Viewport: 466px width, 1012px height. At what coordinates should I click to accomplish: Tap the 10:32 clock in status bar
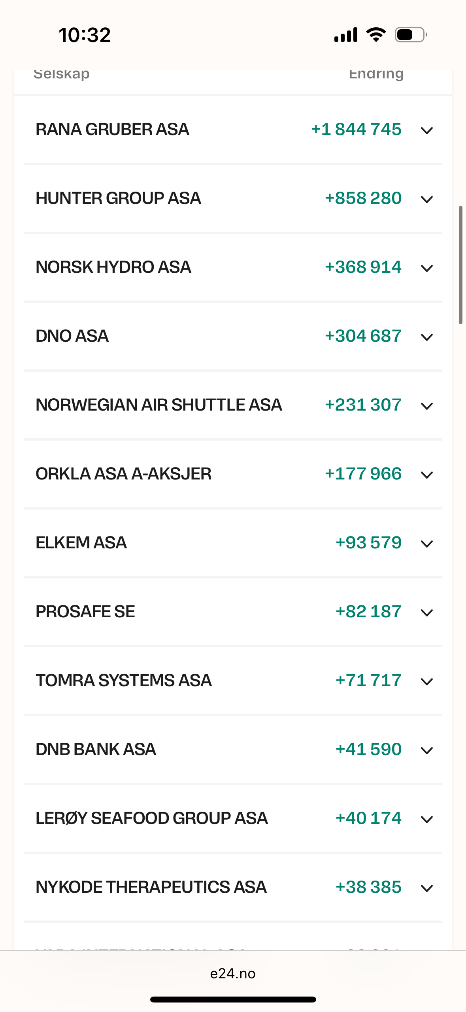[x=85, y=35]
